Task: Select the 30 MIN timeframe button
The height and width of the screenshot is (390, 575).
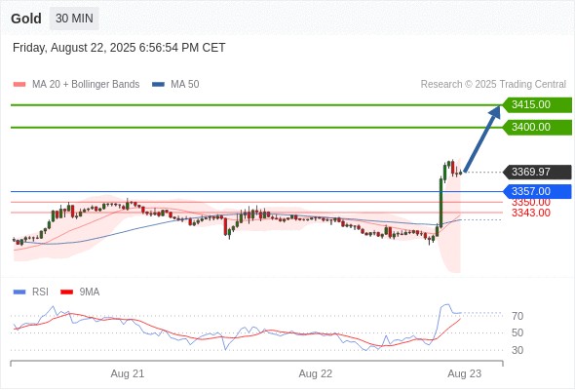Action: click(74, 19)
